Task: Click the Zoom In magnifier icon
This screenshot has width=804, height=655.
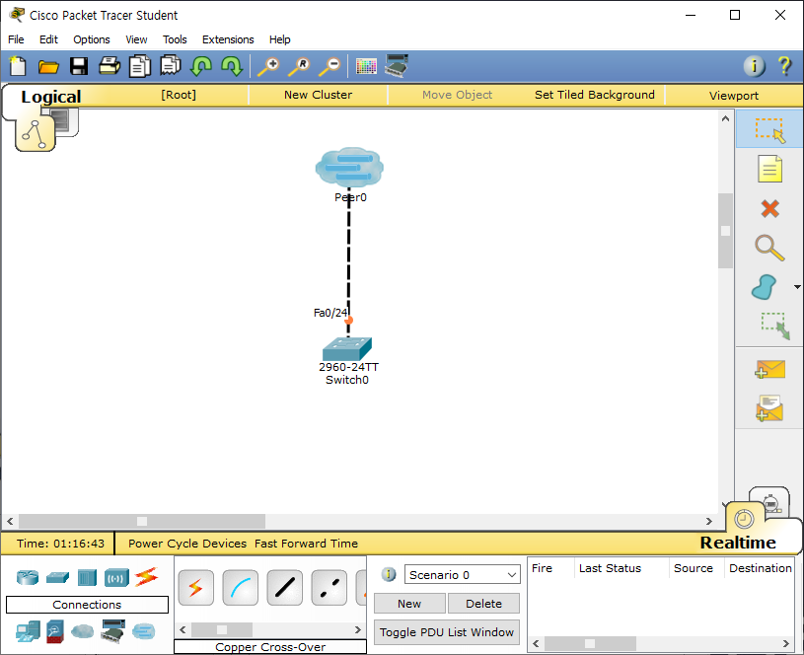Action: pos(268,67)
